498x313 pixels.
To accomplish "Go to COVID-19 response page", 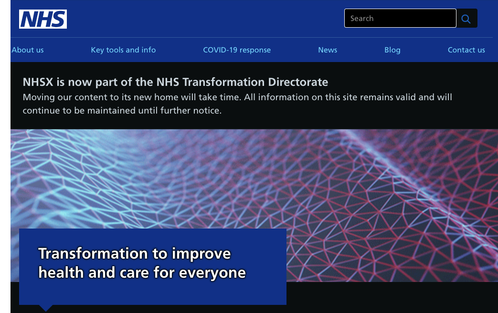I will coord(237,50).
